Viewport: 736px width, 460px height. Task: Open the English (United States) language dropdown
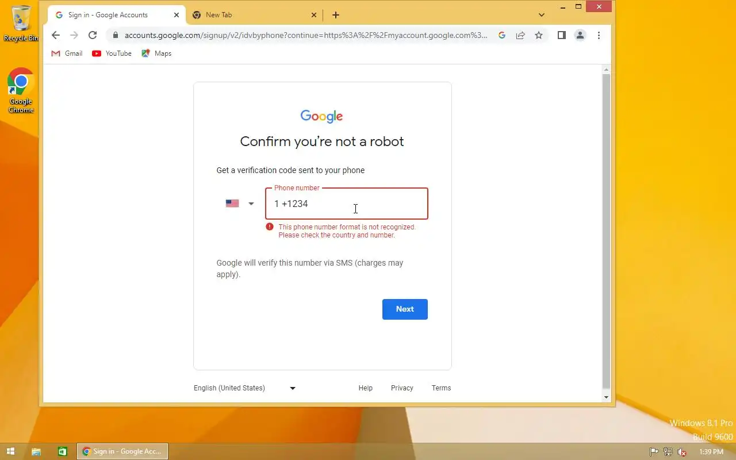(245, 388)
